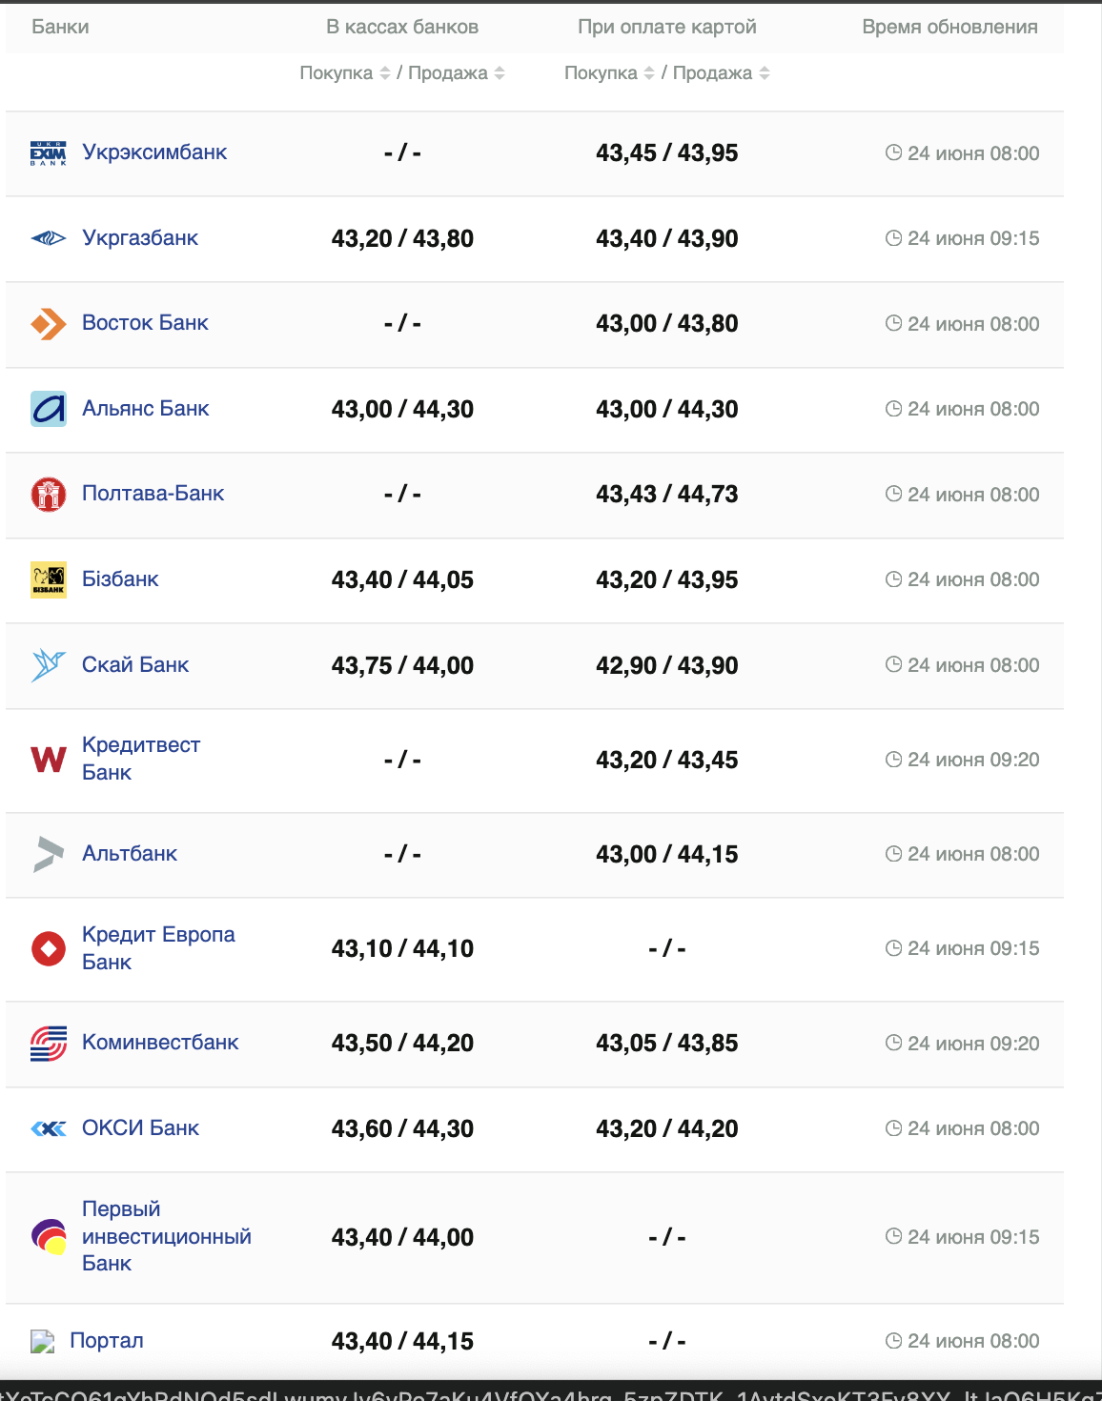Click the Бізбанк yellow logo icon

pos(49,579)
